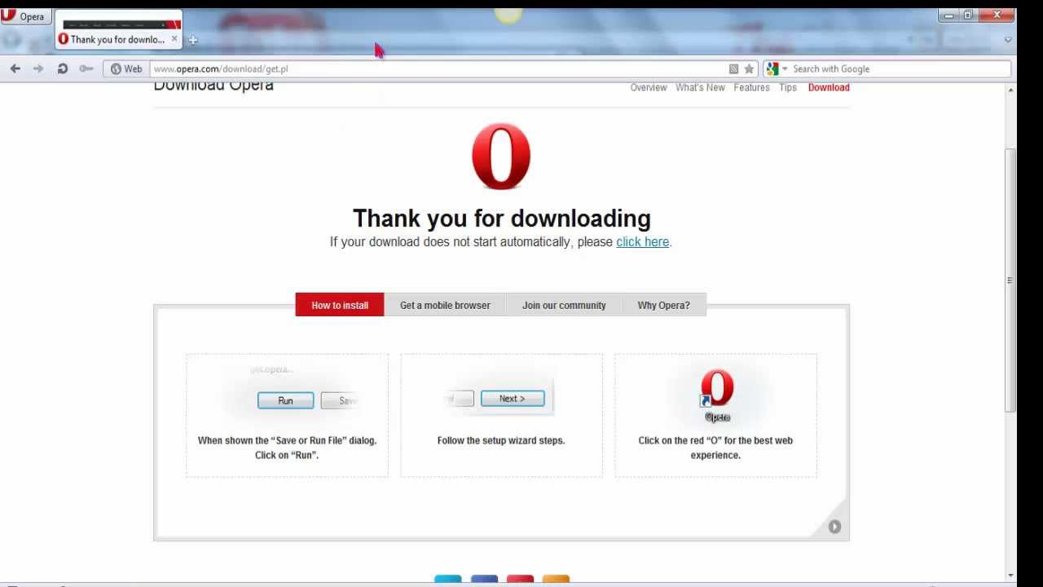The width and height of the screenshot is (1043, 587).
Task: Switch to 'Why Opera?' tab
Action: click(663, 305)
